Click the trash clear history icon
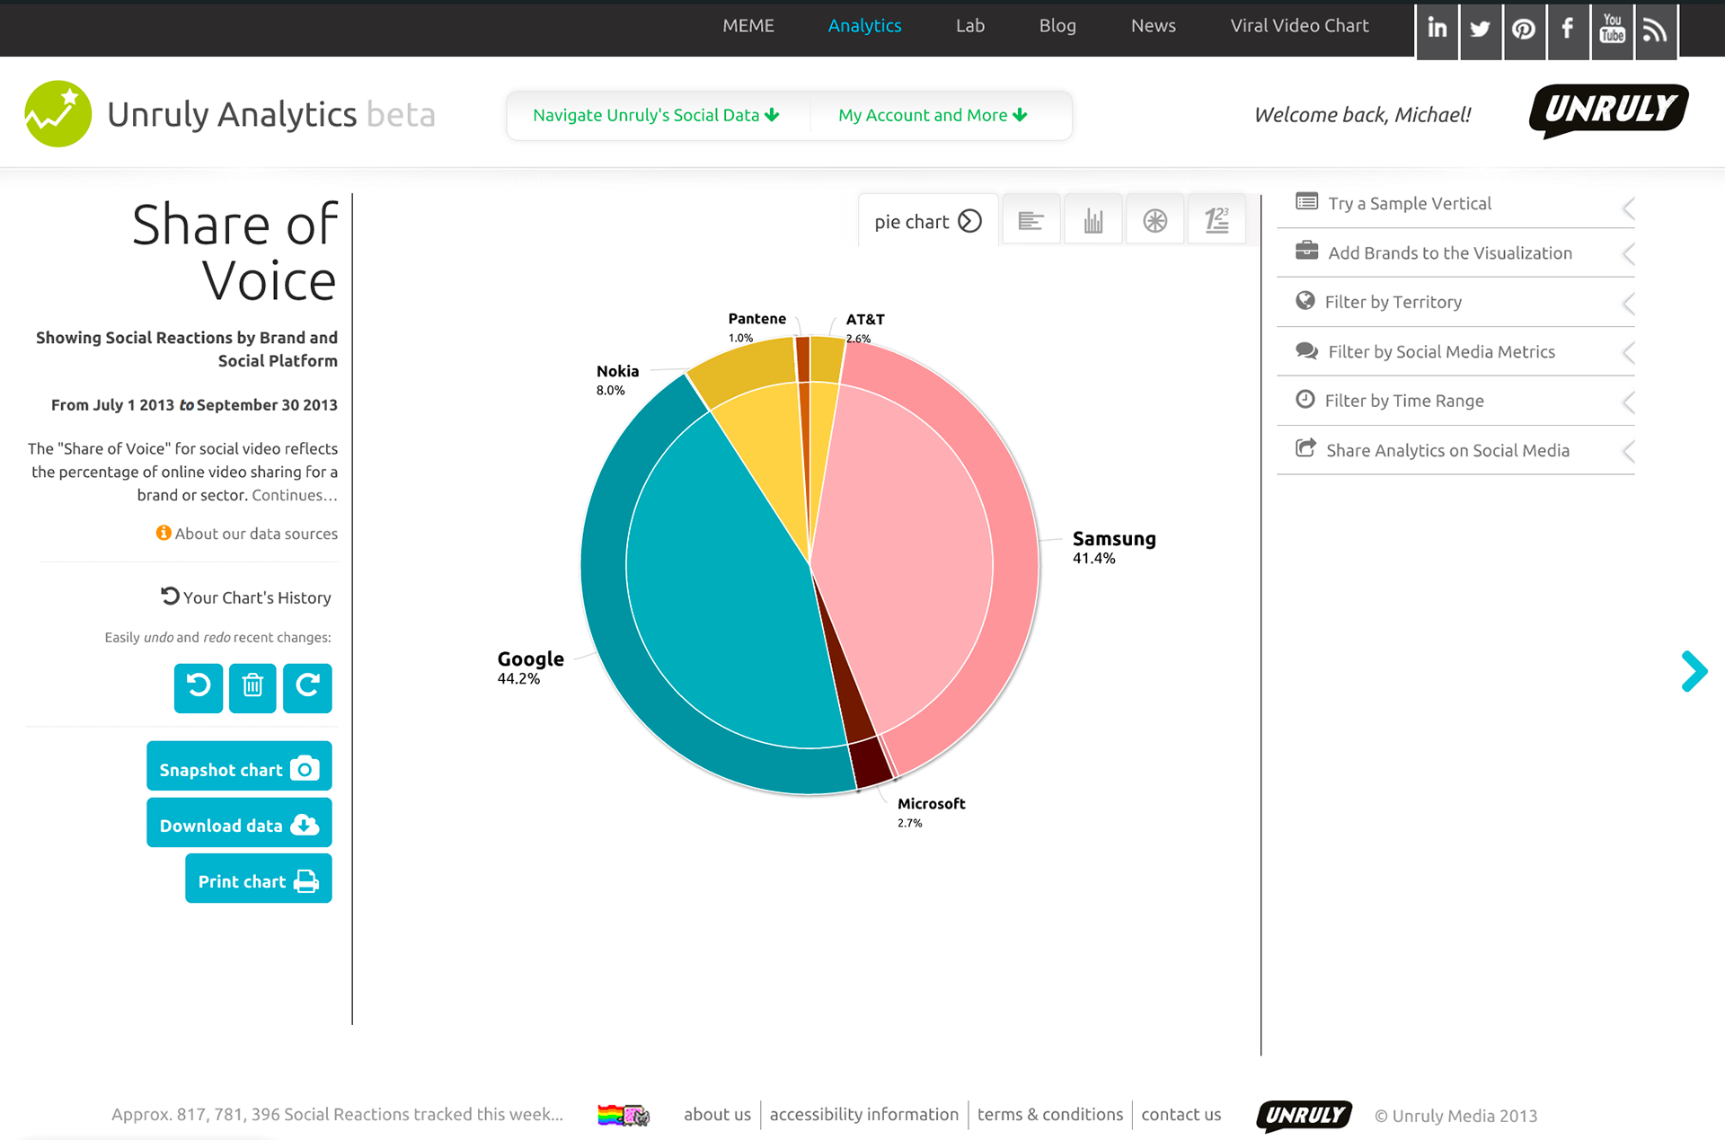1725x1140 pixels. click(252, 687)
